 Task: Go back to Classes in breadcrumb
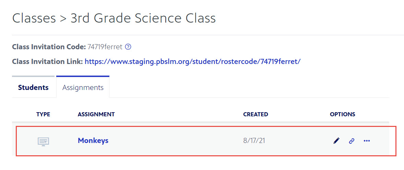[34, 18]
